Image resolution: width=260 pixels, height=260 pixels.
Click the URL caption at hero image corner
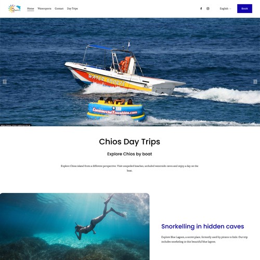16,125
